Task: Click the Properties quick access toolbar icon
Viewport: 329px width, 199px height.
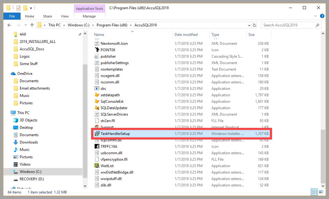Action: (x=18, y=8)
